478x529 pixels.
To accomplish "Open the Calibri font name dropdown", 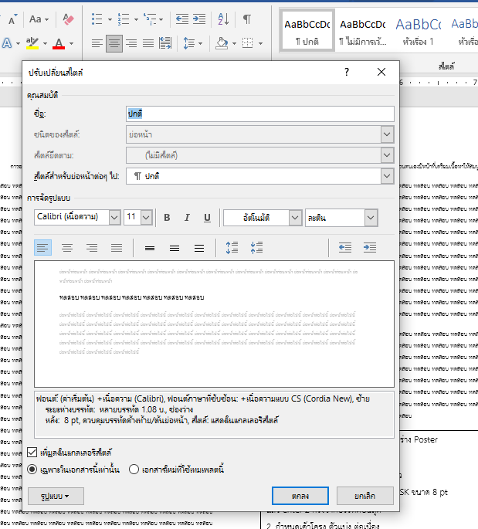I will coord(114,218).
